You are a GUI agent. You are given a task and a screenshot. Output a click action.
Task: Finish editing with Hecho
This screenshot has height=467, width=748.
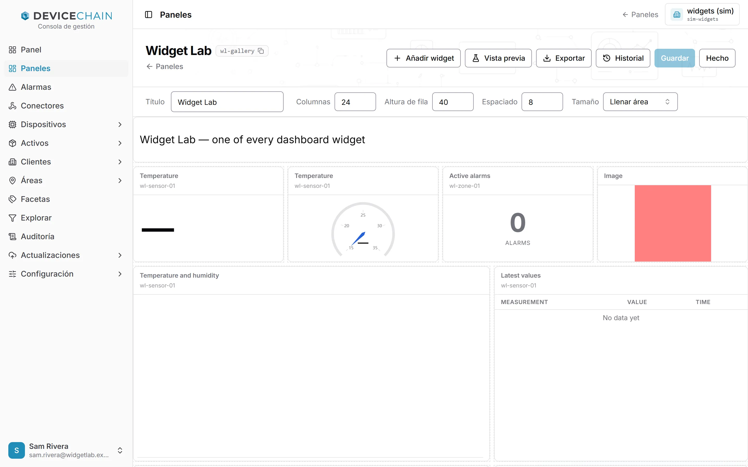point(717,58)
